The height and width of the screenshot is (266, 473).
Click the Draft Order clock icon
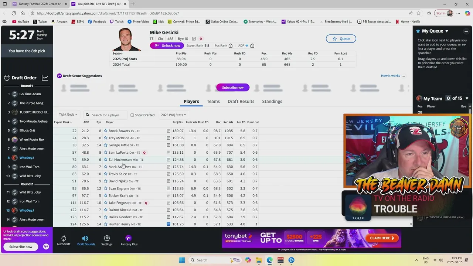coord(7,78)
